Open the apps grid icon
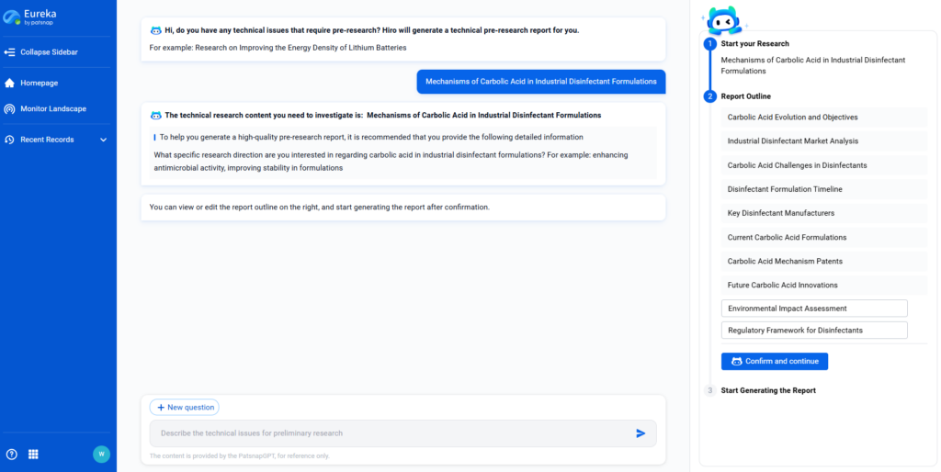941x472 pixels. [34, 454]
